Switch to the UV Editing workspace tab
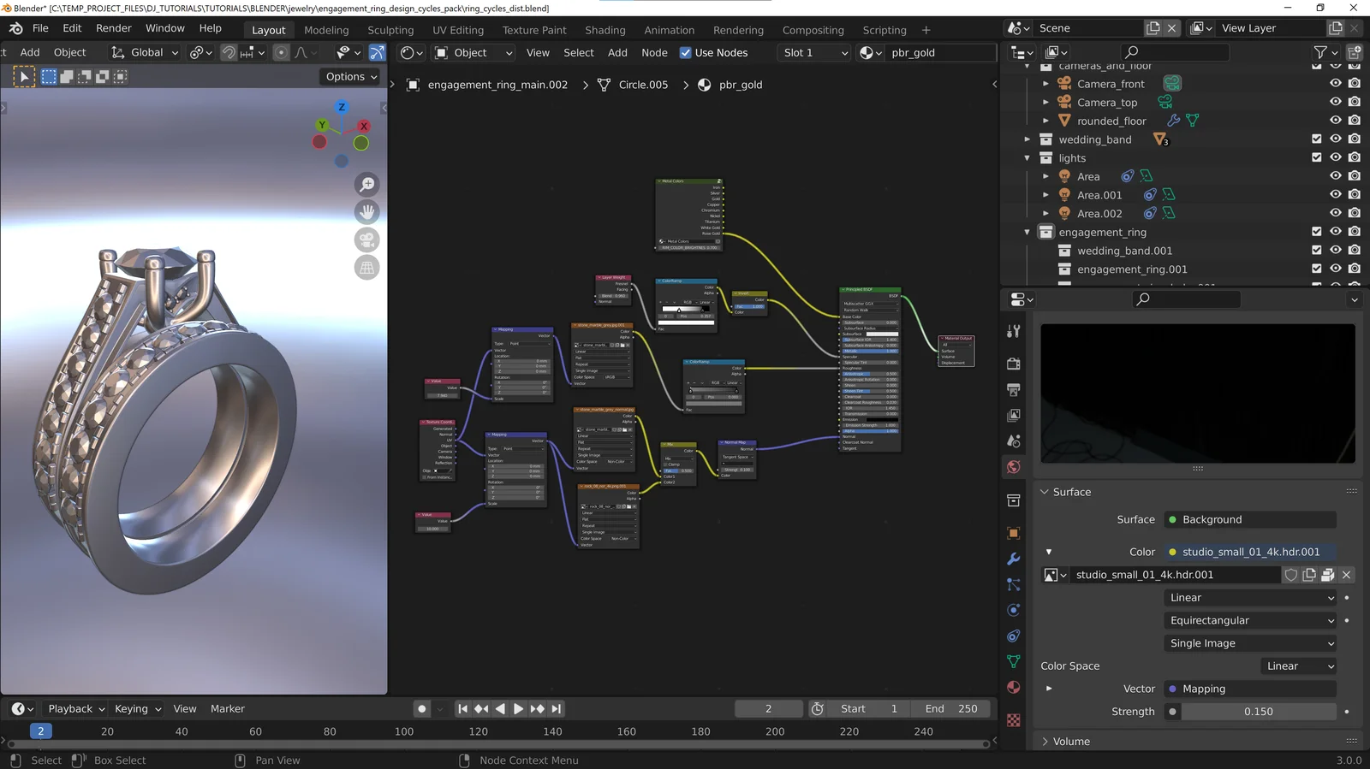This screenshot has width=1370, height=769. tap(457, 30)
